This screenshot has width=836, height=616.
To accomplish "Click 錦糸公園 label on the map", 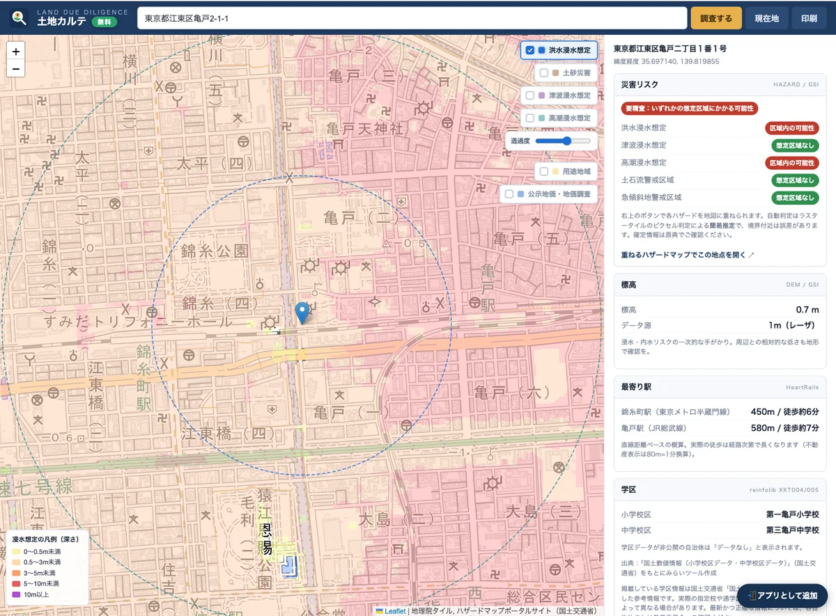I will 214,250.
